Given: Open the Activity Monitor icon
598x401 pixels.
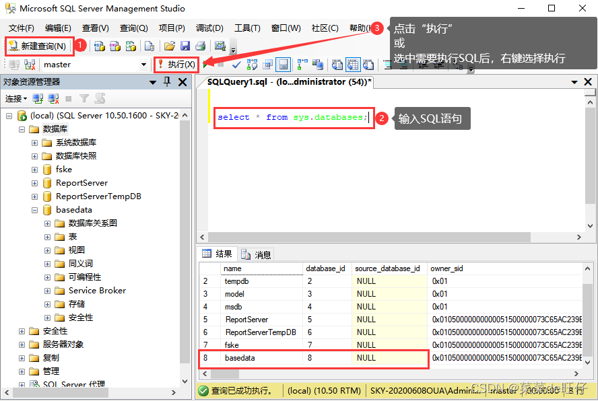Looking at the screenshot, I should (220, 46).
